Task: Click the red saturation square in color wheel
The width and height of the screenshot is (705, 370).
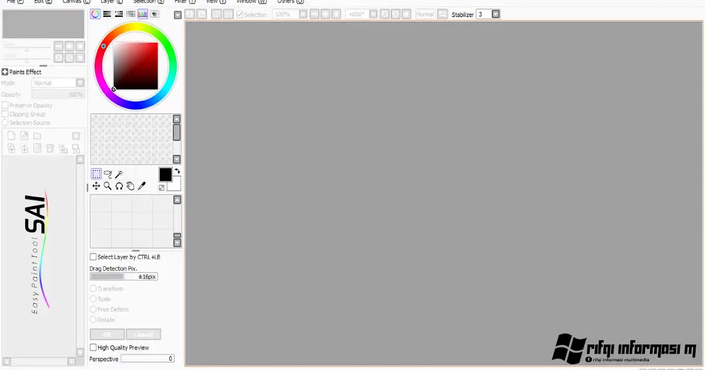Action: click(136, 66)
